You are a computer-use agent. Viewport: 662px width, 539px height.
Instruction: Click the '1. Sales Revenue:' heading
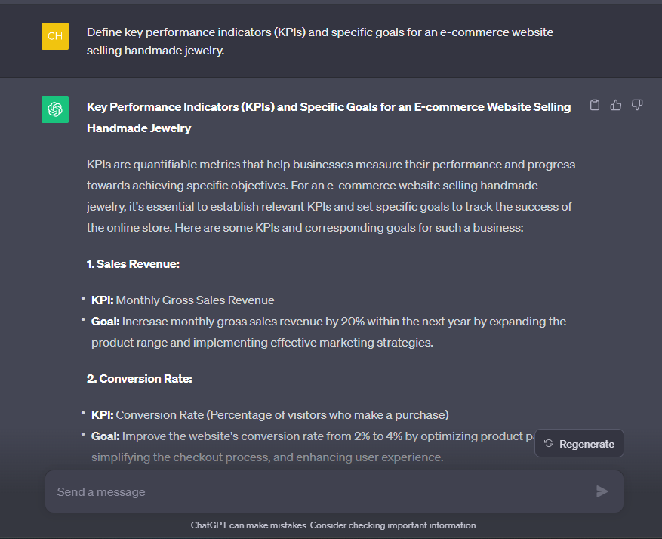pos(133,264)
